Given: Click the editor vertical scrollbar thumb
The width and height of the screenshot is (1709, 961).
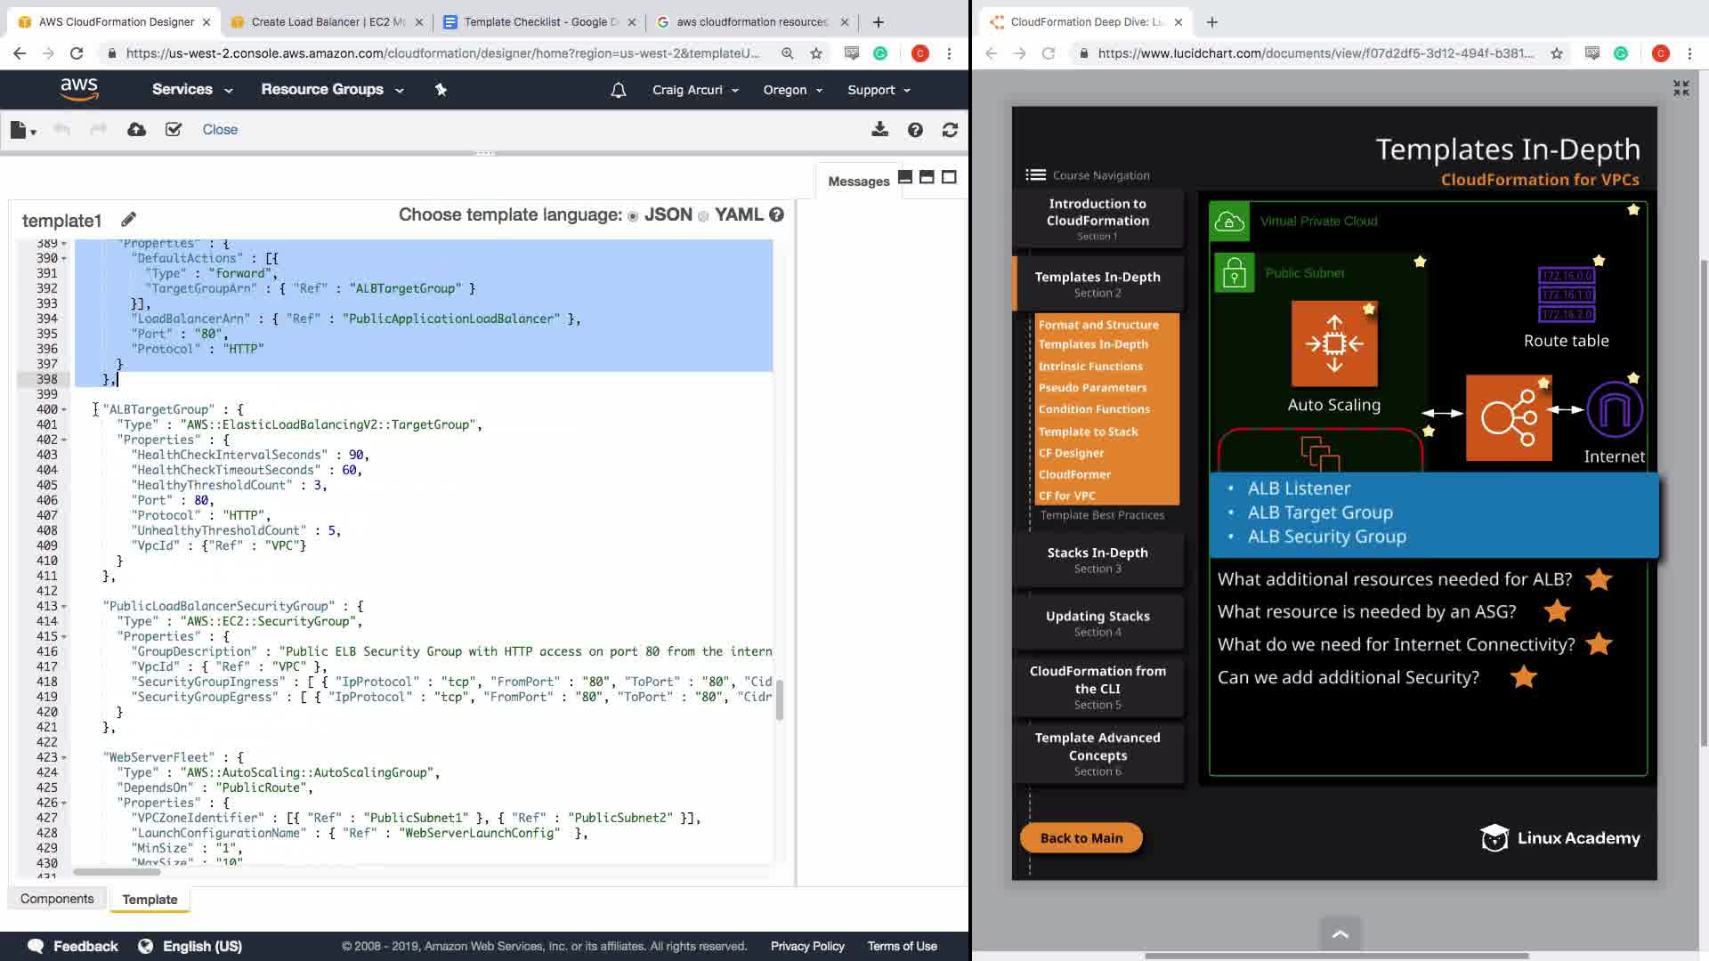Looking at the screenshot, I should coord(780,699).
